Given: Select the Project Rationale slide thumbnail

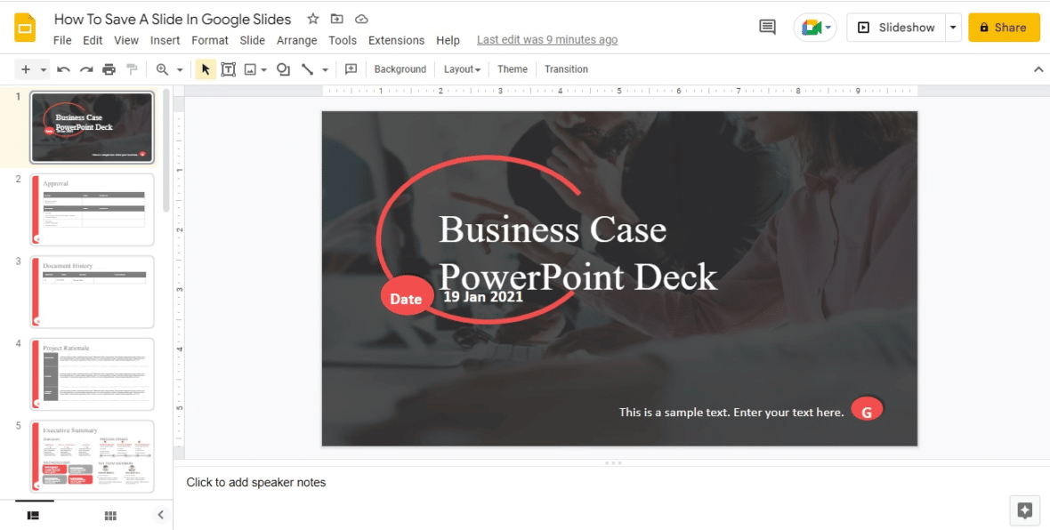Looking at the screenshot, I should [x=93, y=373].
